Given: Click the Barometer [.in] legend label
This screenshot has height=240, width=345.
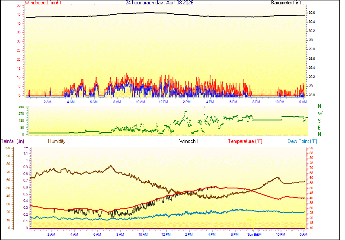Looking at the screenshot, I should 286,3.
